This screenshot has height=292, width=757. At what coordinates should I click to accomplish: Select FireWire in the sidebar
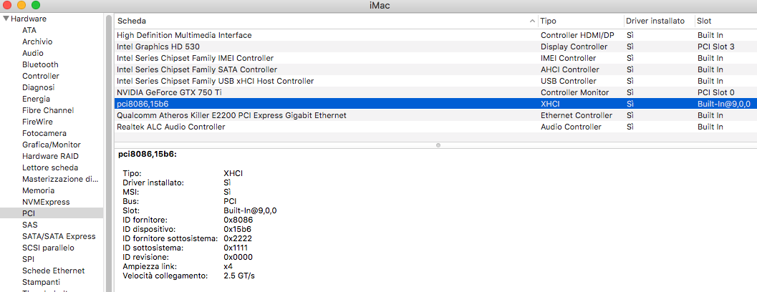[x=37, y=122]
